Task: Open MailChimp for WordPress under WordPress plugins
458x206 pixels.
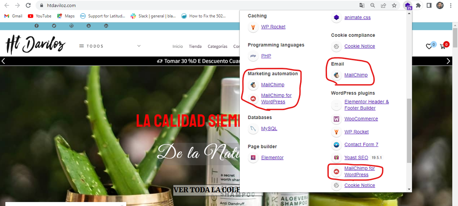Action: tap(360, 171)
